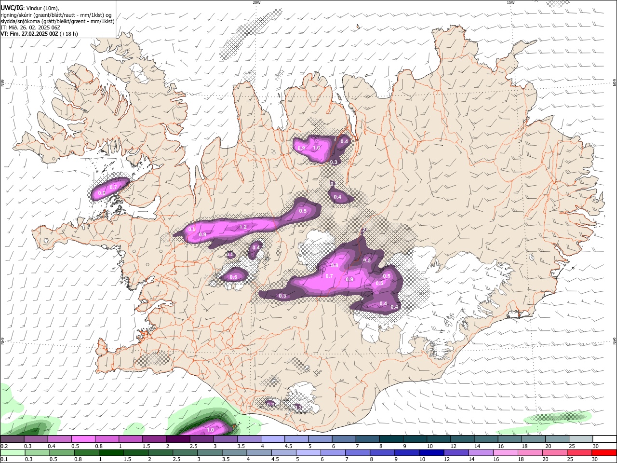The height and width of the screenshot is (463, 617).
Task: Click the UWC/IG title text
Action: pyautogui.click(x=12, y=8)
